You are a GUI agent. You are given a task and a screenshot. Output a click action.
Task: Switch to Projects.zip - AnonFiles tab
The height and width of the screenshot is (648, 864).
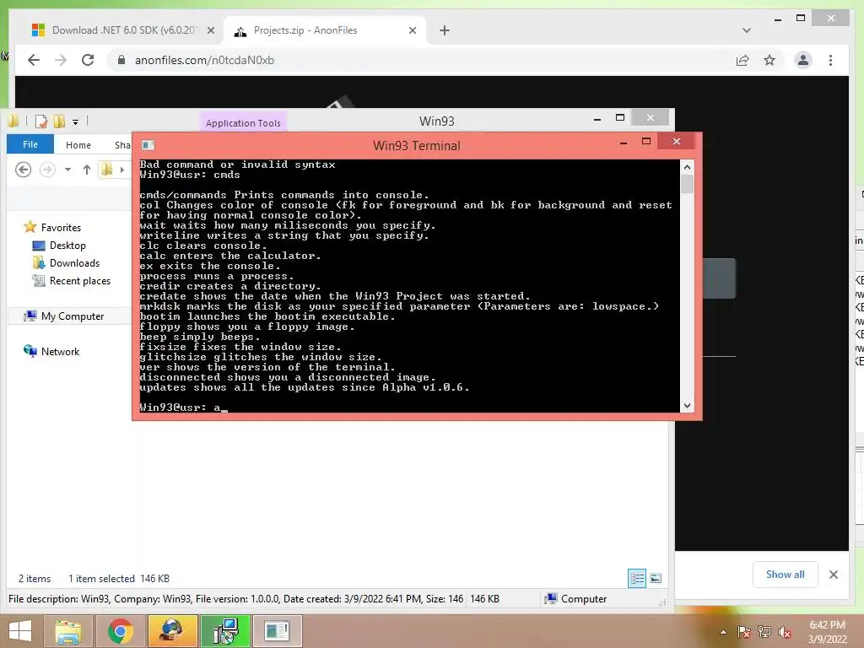tap(325, 30)
